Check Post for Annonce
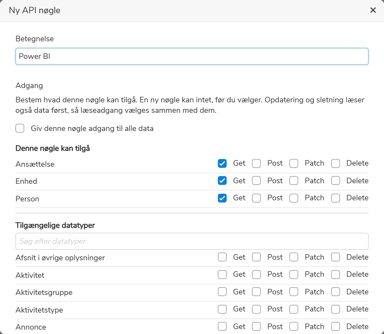The height and width of the screenshot is (334, 384). point(256,326)
